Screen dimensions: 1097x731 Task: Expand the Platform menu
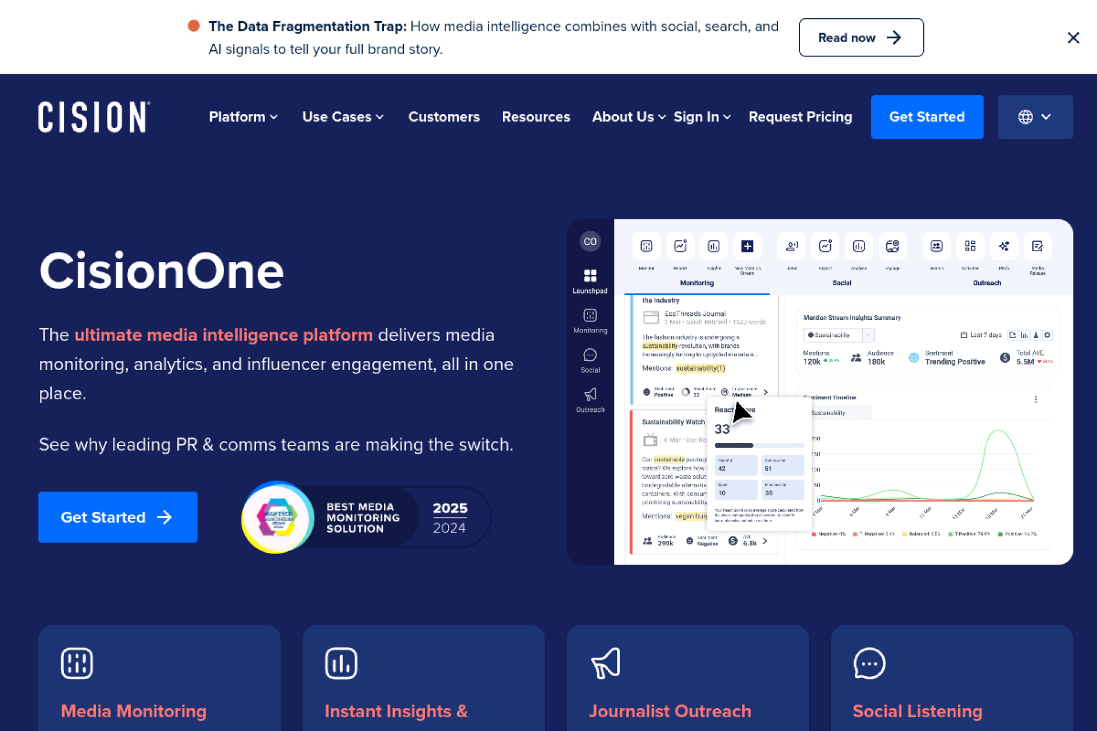point(243,117)
